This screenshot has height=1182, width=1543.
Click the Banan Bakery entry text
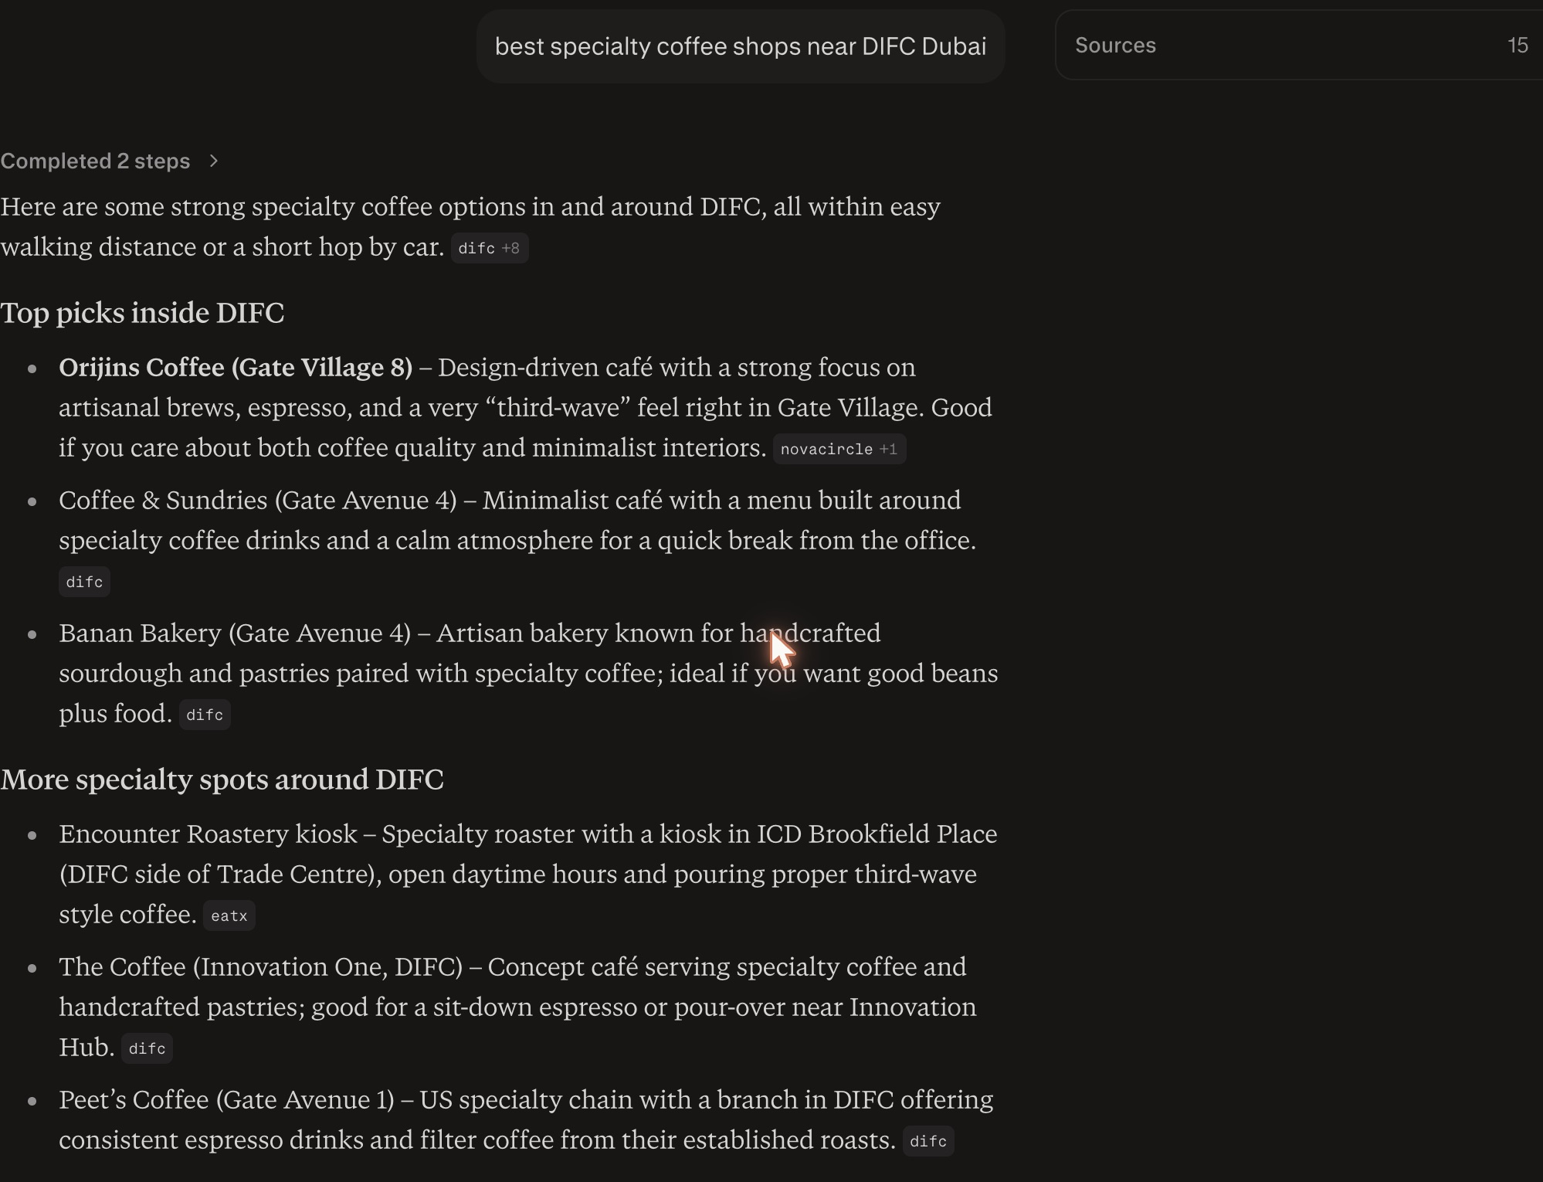point(528,673)
